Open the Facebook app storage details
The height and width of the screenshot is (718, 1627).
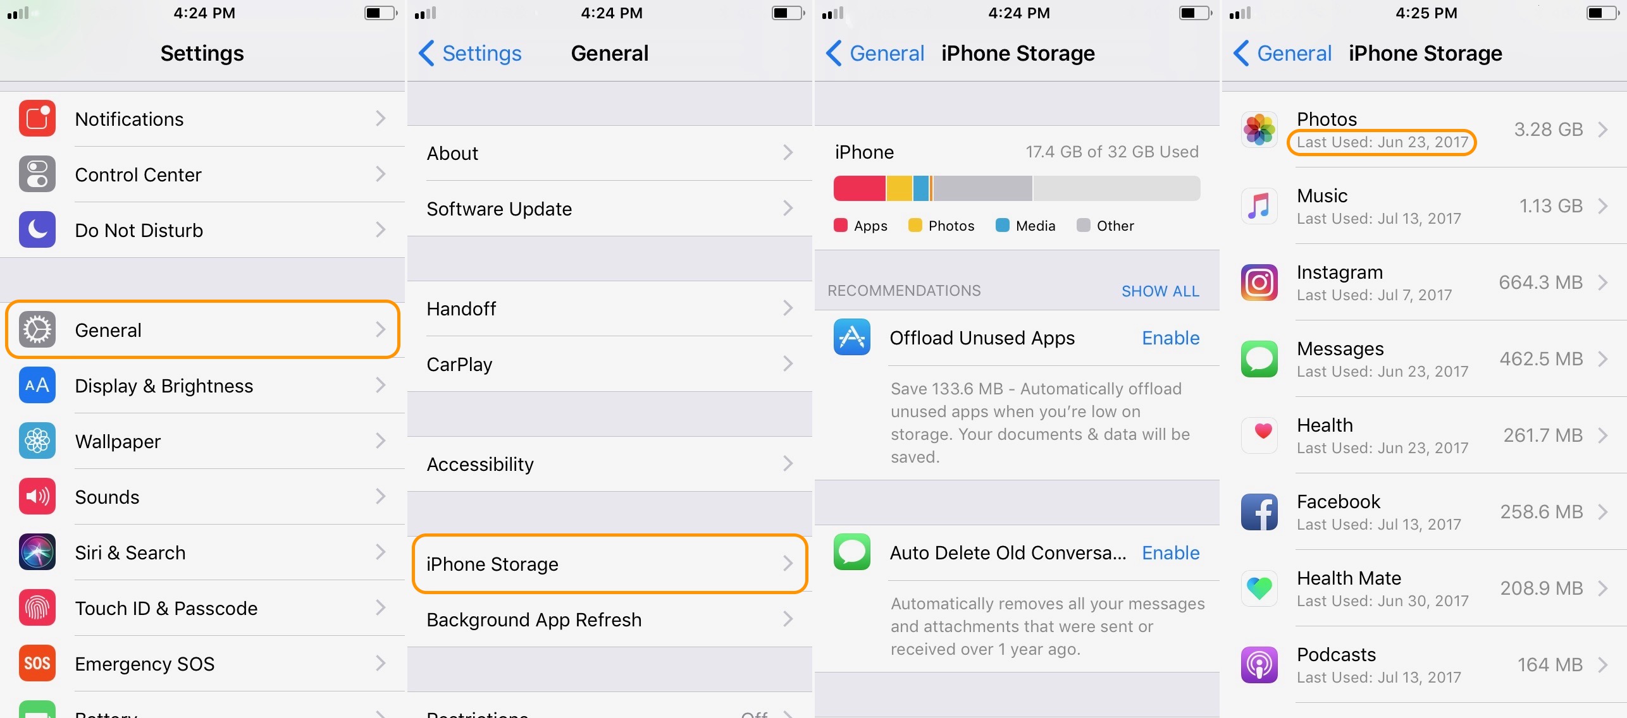(1423, 510)
